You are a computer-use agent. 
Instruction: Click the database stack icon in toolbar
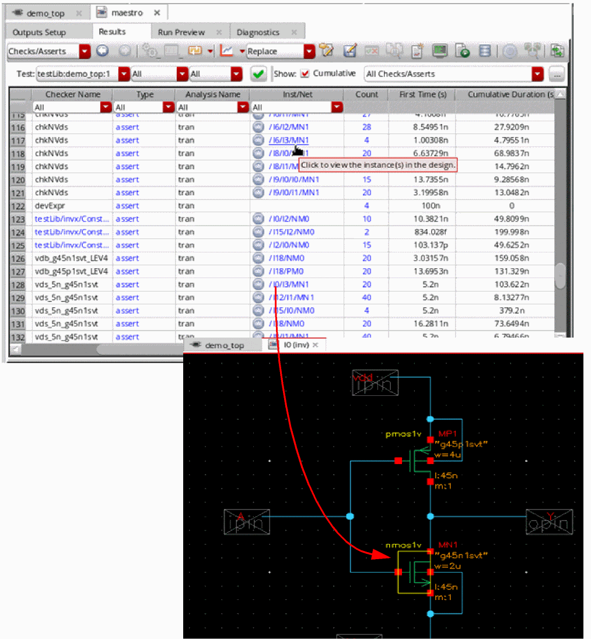tap(484, 51)
